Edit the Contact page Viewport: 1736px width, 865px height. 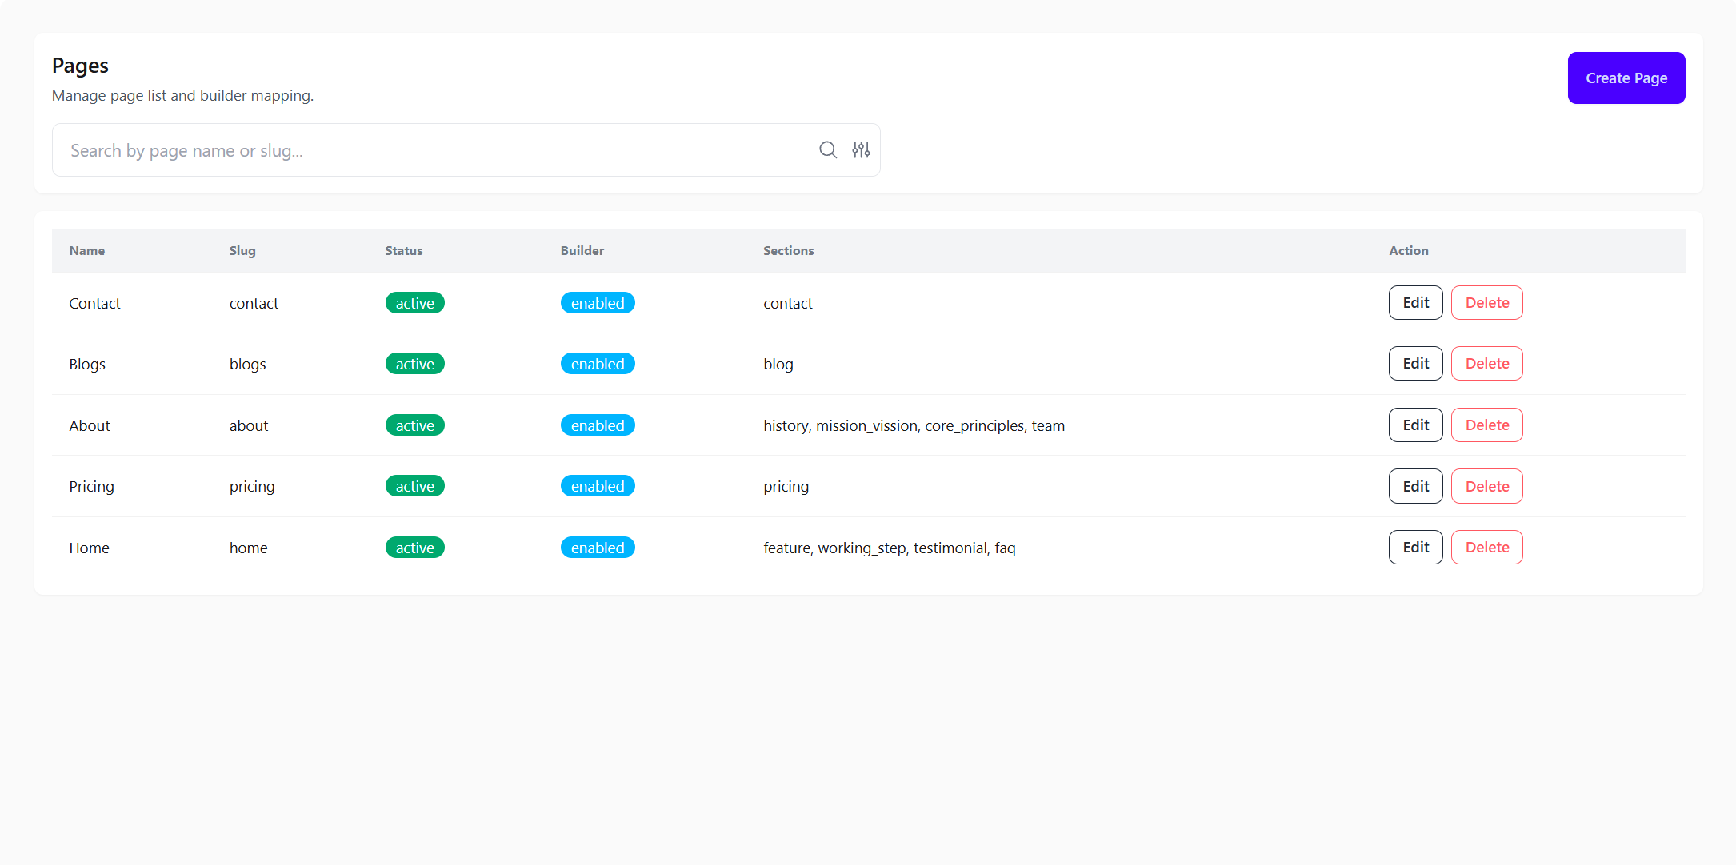click(x=1416, y=303)
